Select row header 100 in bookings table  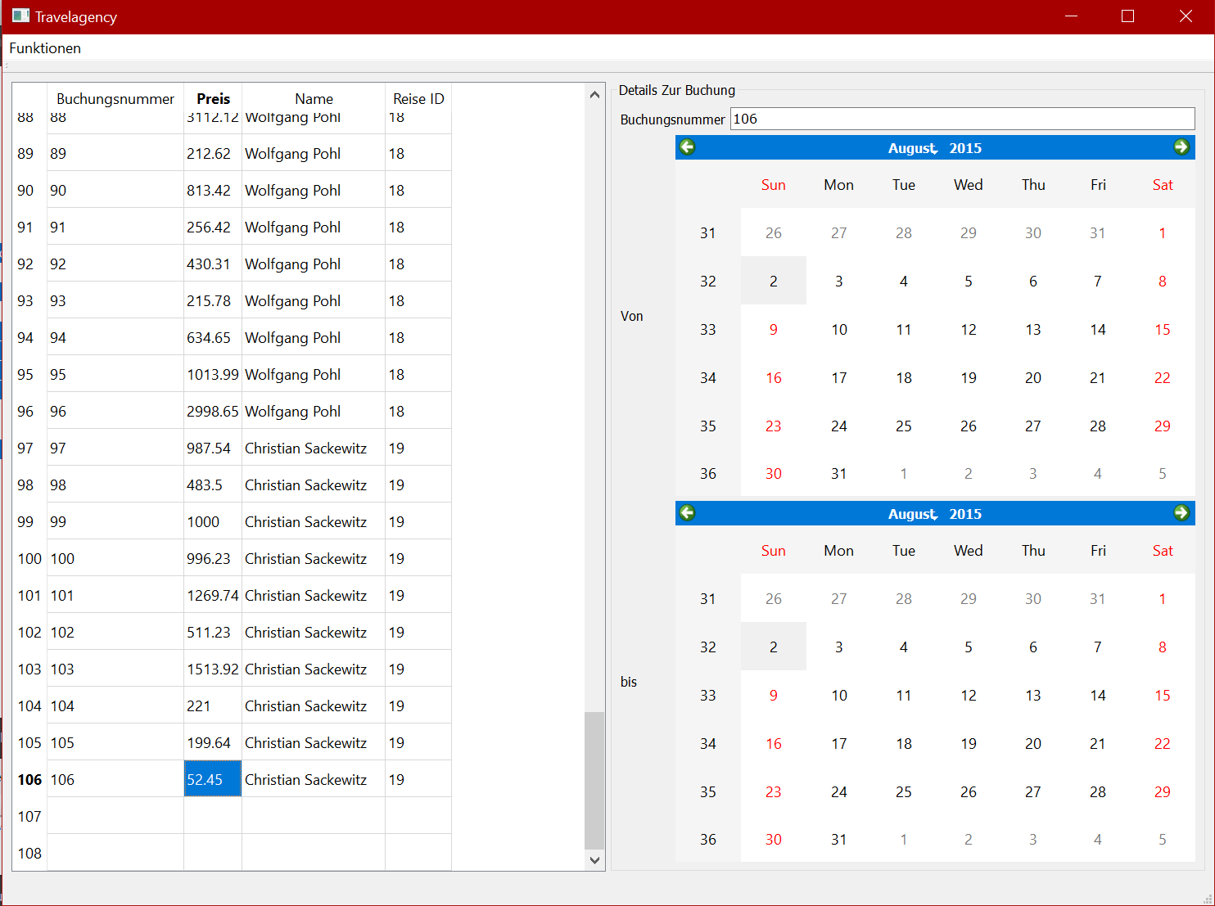point(29,559)
